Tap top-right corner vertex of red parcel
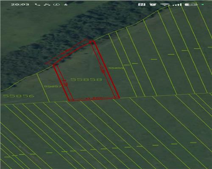This screenshot has height=169, width=212. pos(93,41)
